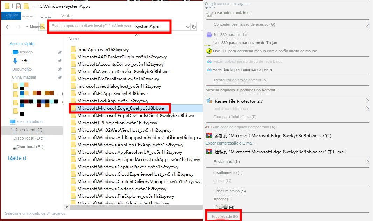Open the recent locations dropdown arrow
Viewport: 373px width, 221px height.
coord(27,27)
